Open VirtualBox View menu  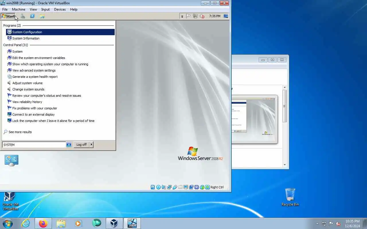[33, 9]
